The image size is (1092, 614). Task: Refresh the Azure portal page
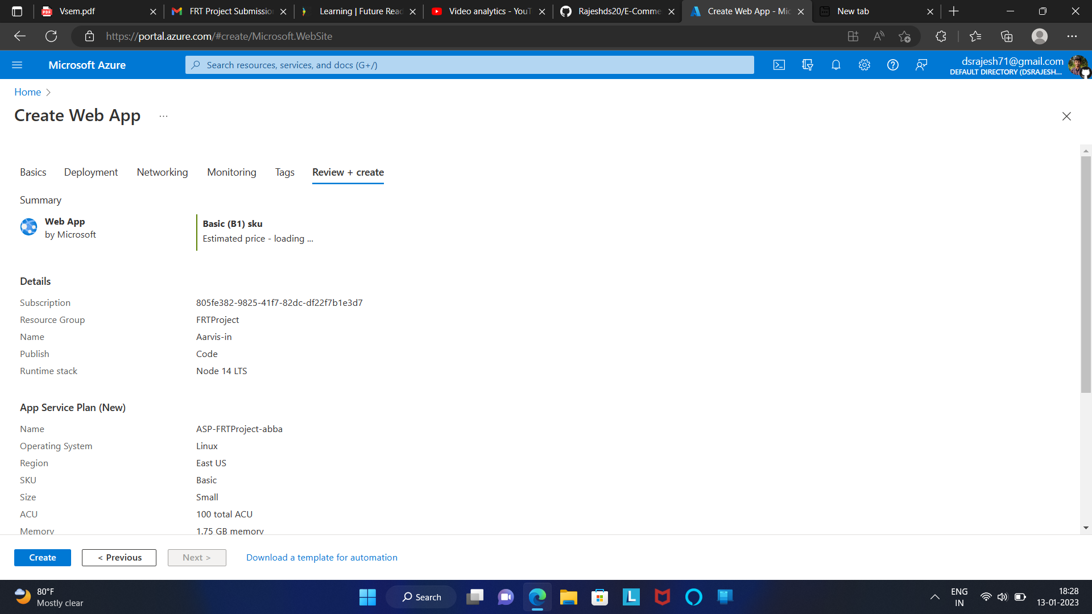click(51, 36)
